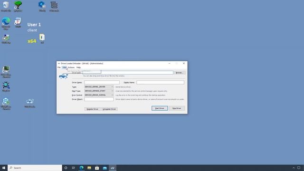Open the bottom-left blue monitor shortcut
This screenshot has width=304, height=171.
click(x=6, y=104)
